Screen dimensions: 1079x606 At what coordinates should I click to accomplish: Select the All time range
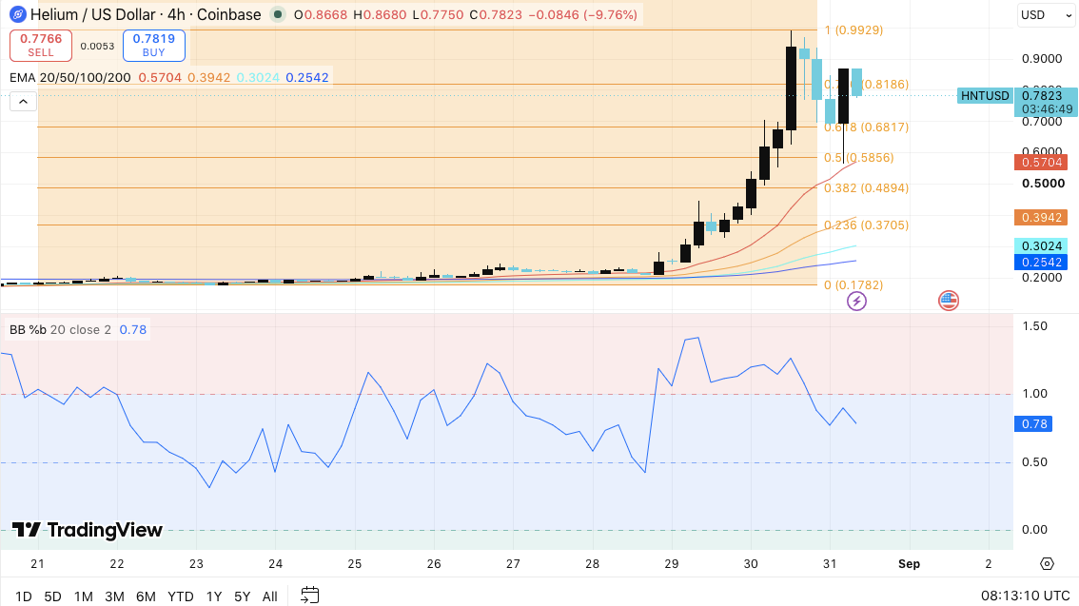click(270, 596)
